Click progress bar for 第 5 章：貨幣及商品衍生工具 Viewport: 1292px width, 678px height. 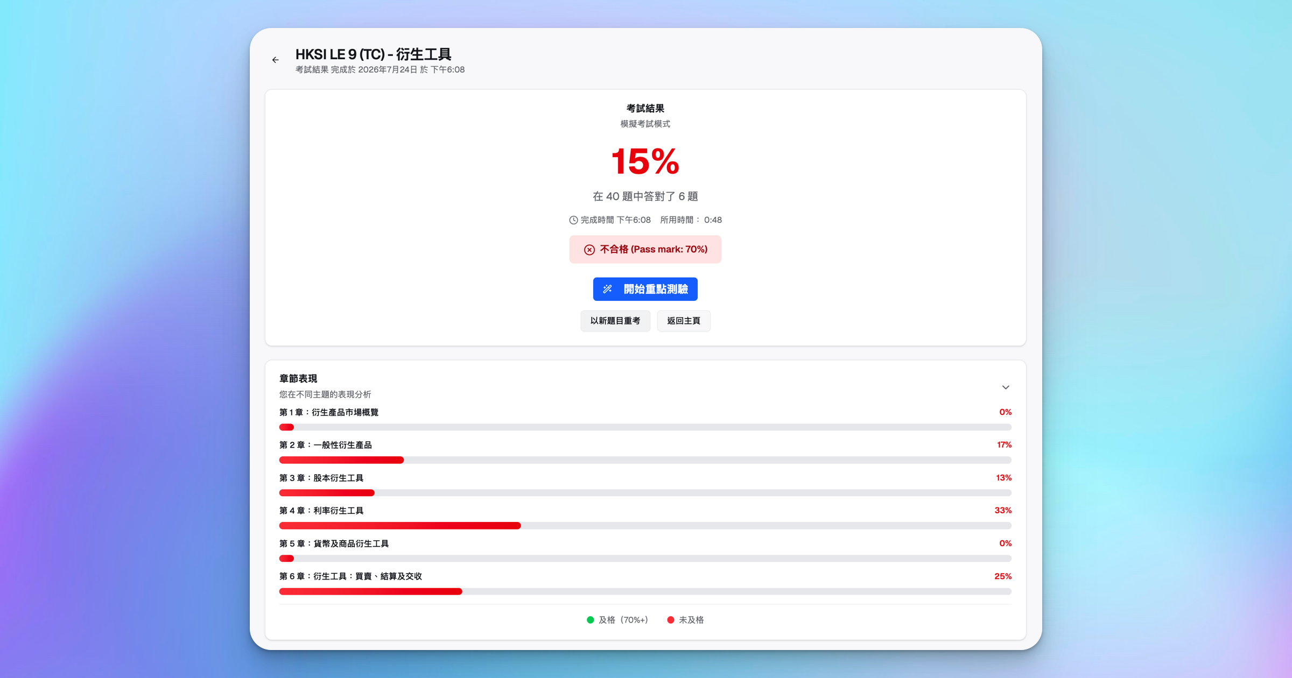pos(645,559)
